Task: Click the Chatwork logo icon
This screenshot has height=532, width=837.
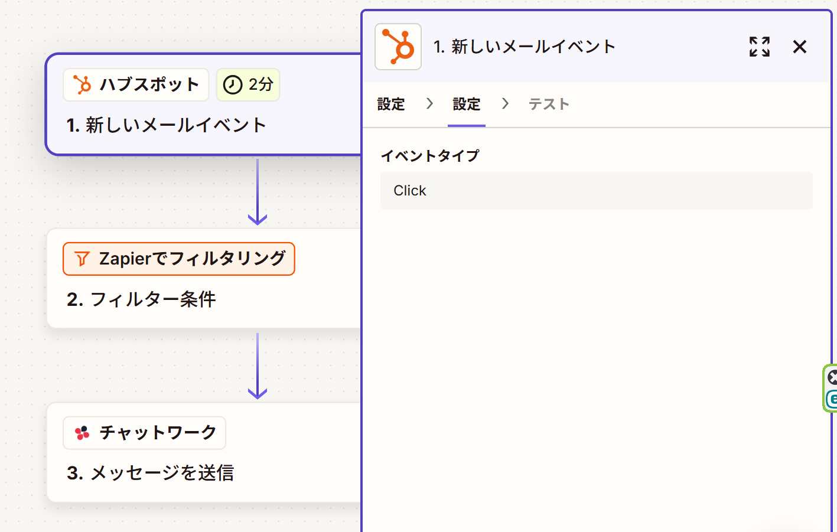Action: (x=82, y=433)
